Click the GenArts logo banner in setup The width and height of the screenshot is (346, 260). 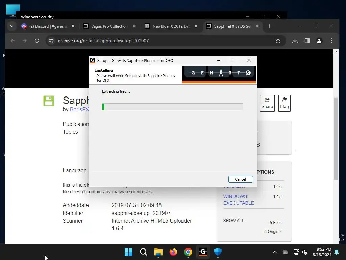click(219, 74)
